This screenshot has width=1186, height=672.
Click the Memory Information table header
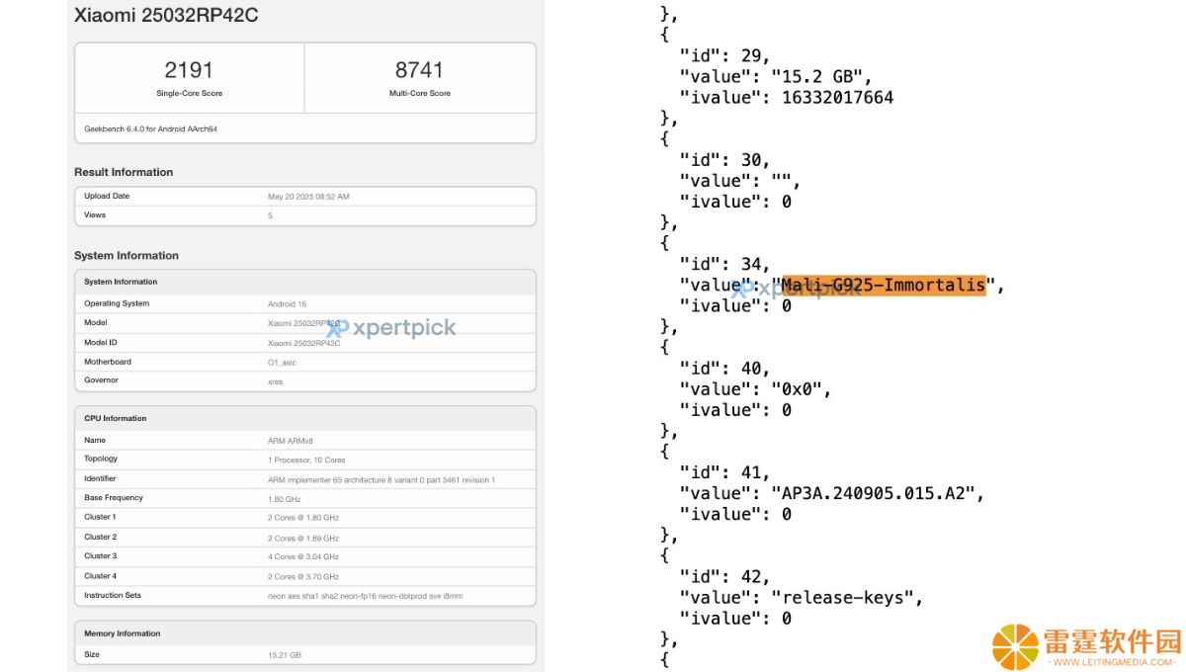point(305,633)
